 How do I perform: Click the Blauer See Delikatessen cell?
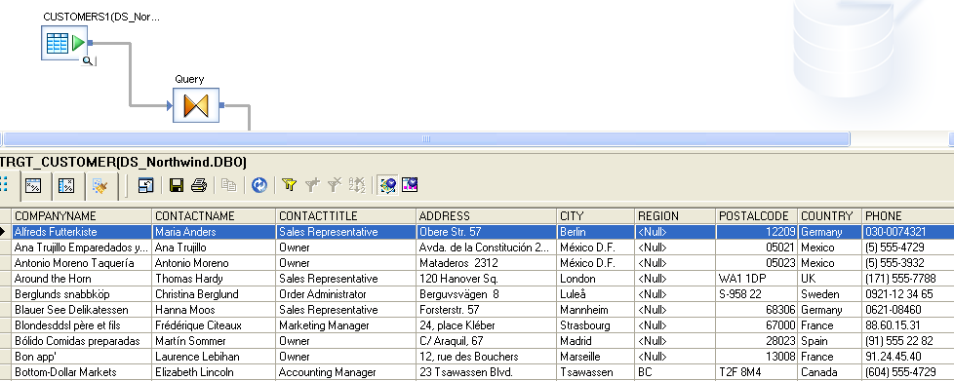pyautogui.click(x=82, y=310)
